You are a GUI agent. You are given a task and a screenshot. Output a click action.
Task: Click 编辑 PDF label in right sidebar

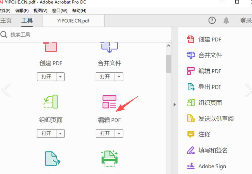coord(210,71)
